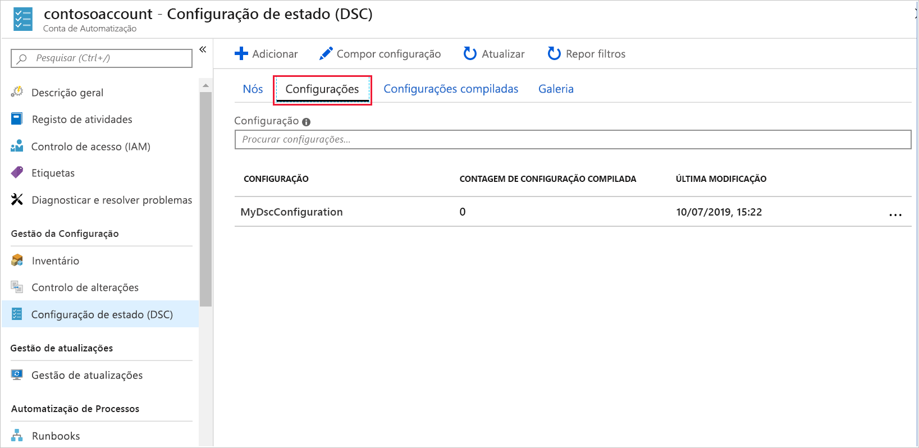Viewport: 919px width, 448px height.
Task: Go to the Galeria tab
Action: pos(556,89)
